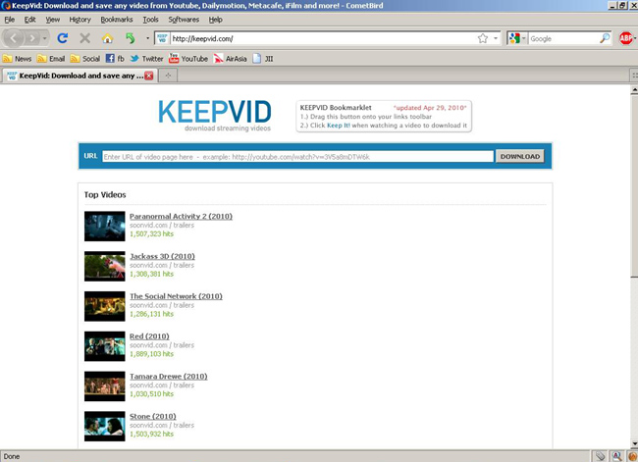Open The Social Network (2010) link

pyautogui.click(x=176, y=296)
